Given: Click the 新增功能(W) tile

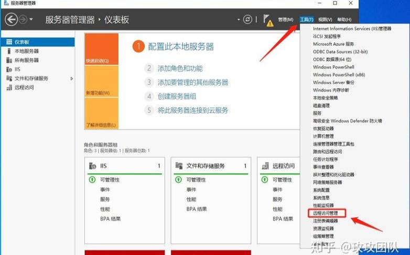Looking at the screenshot, I should (x=102, y=81).
